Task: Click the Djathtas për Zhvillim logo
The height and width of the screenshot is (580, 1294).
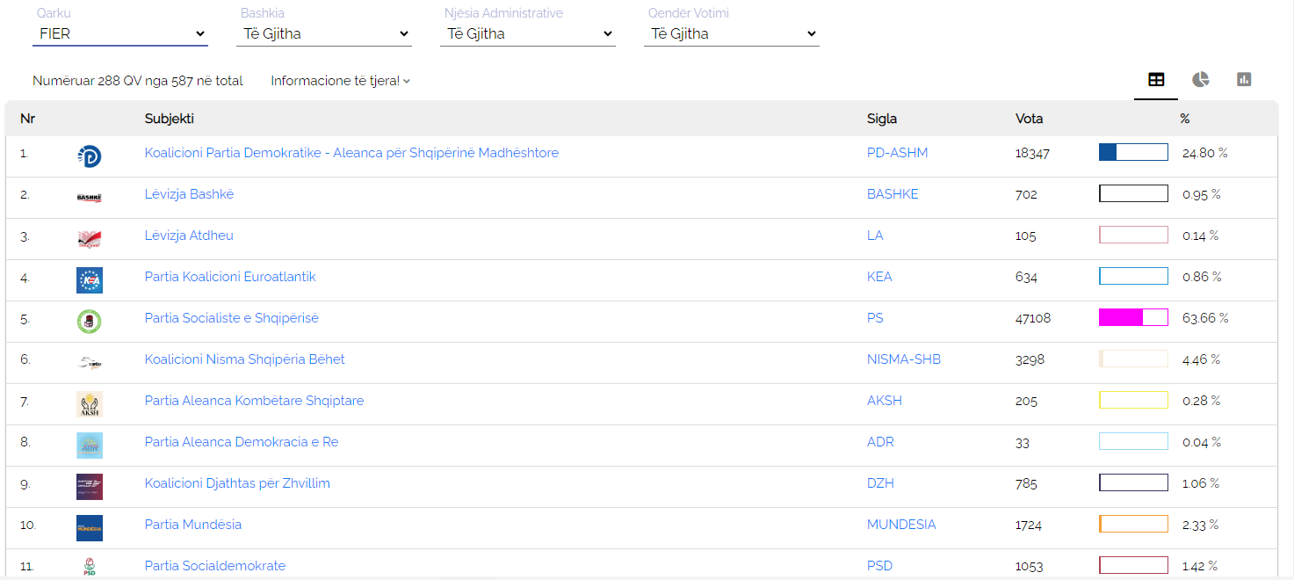Action: (x=89, y=487)
